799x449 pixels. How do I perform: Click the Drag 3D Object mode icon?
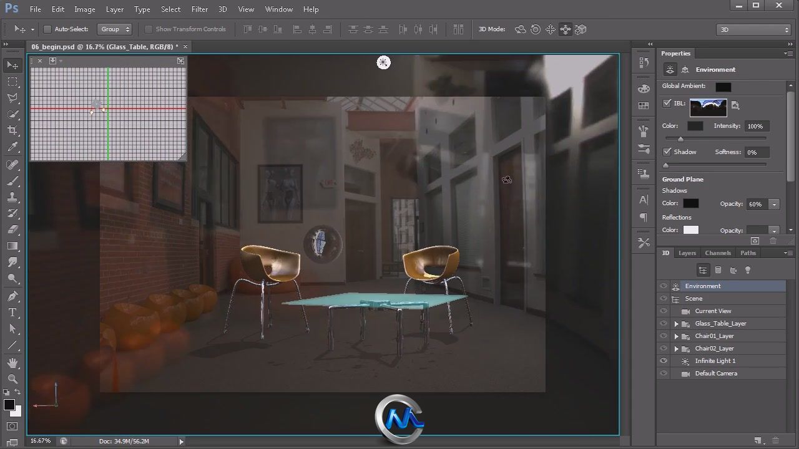(551, 29)
